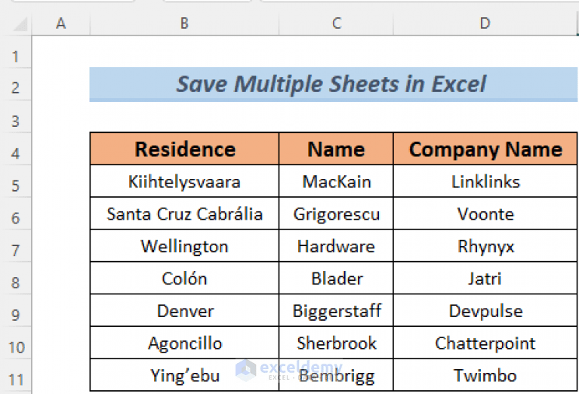Select the Santa Cruz Cabrália cell
This screenshot has width=579, height=394.
[x=185, y=214]
